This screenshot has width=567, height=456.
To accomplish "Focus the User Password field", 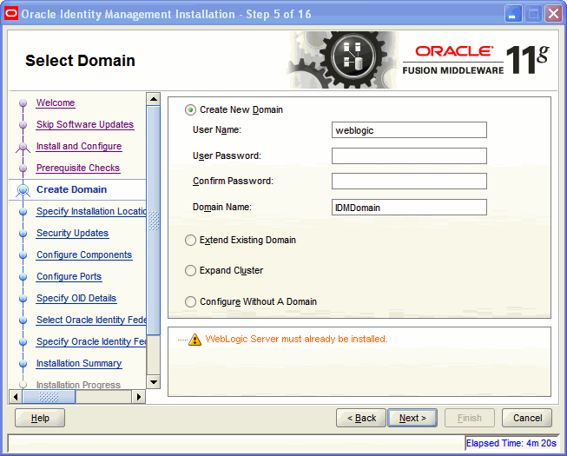I will point(409,155).
